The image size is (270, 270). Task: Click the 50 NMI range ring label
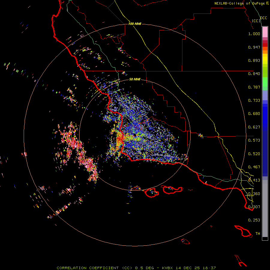tap(135, 79)
